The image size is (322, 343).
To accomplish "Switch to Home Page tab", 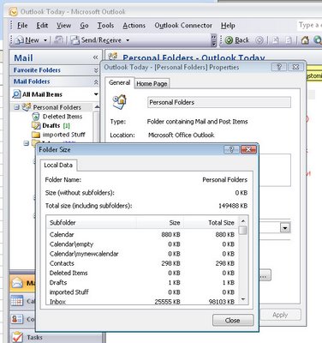I will coord(152,84).
